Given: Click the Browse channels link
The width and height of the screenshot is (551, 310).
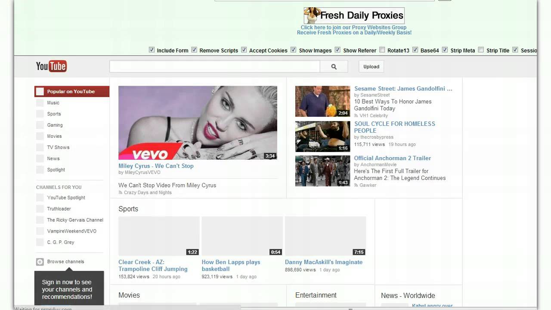Looking at the screenshot, I should pyautogui.click(x=65, y=262).
